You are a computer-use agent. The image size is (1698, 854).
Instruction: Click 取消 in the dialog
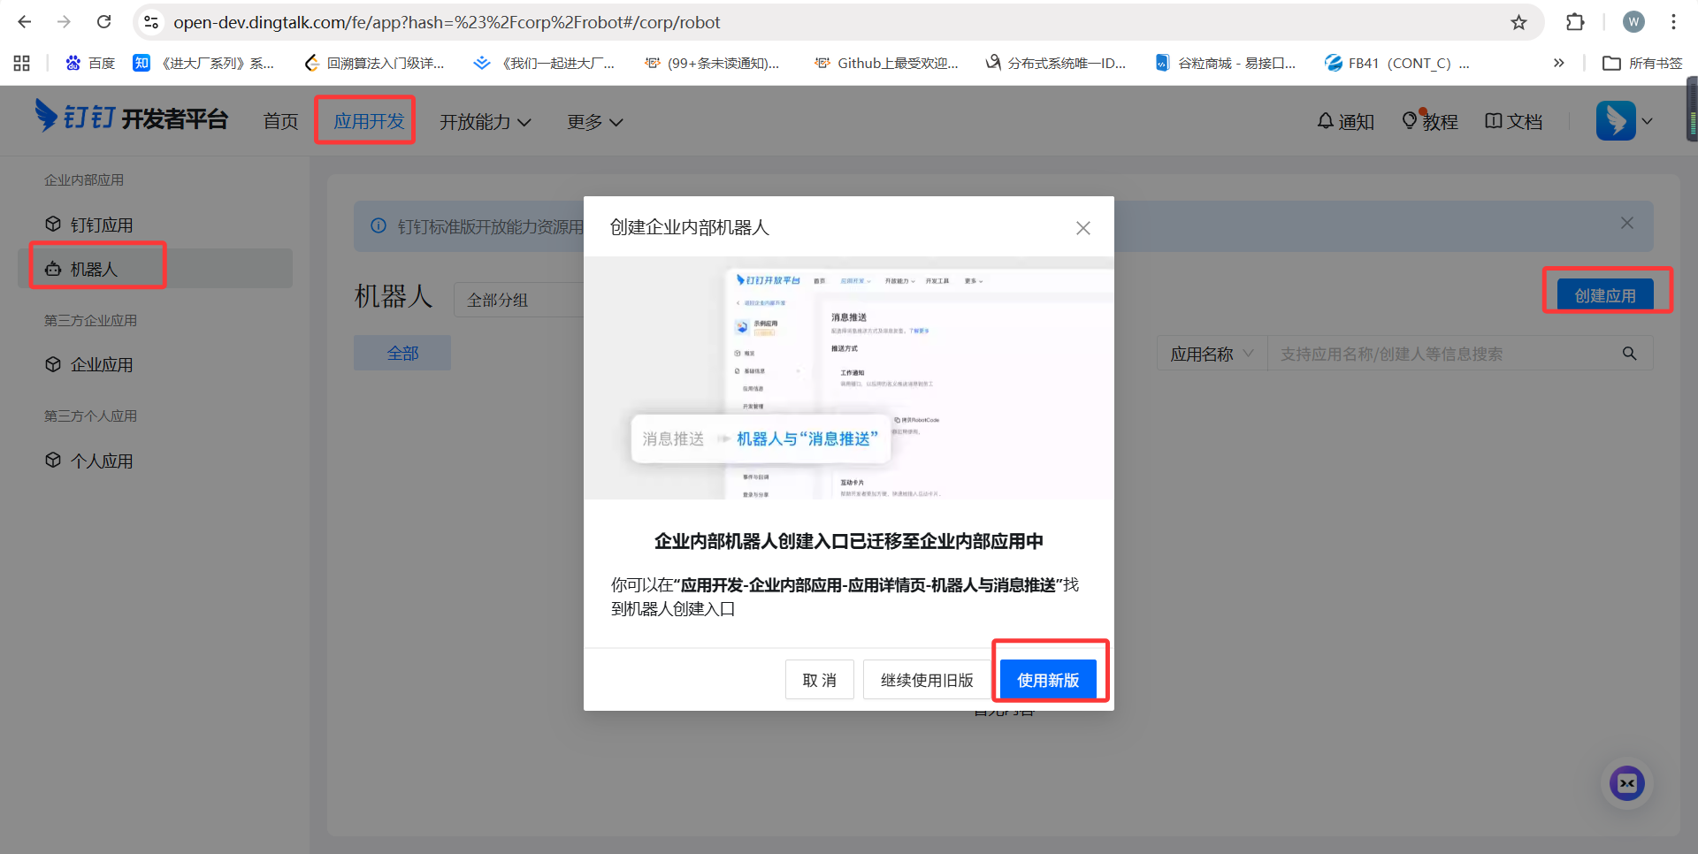click(820, 680)
